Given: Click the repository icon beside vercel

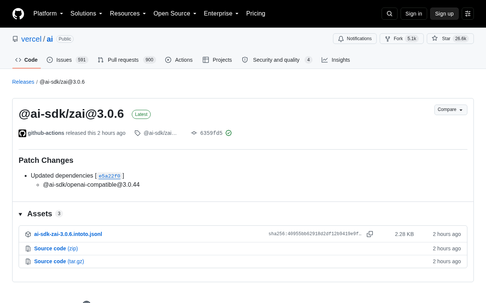Looking at the screenshot, I should 15,39.
